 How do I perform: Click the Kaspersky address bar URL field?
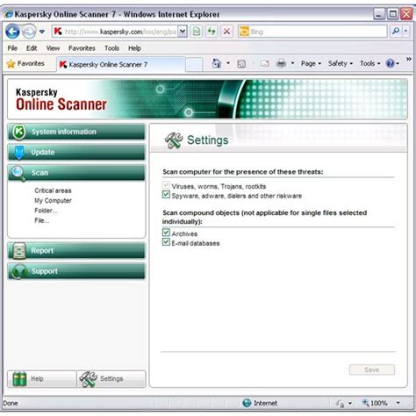(x=119, y=32)
